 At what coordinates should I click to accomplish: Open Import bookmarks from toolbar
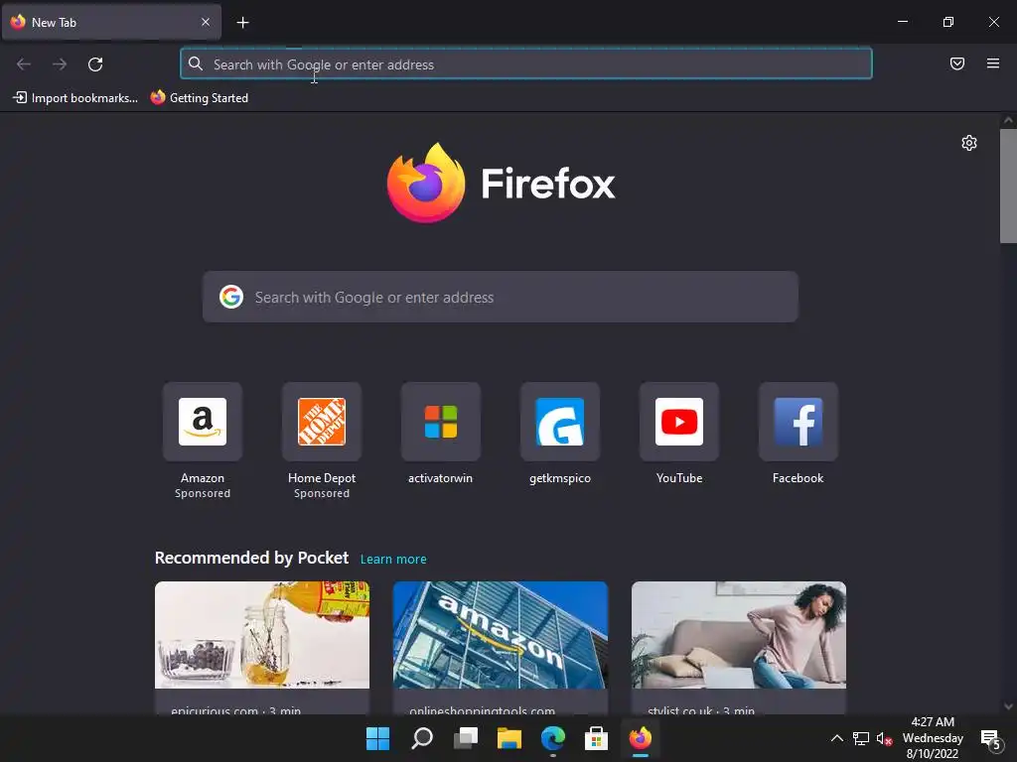tap(75, 98)
